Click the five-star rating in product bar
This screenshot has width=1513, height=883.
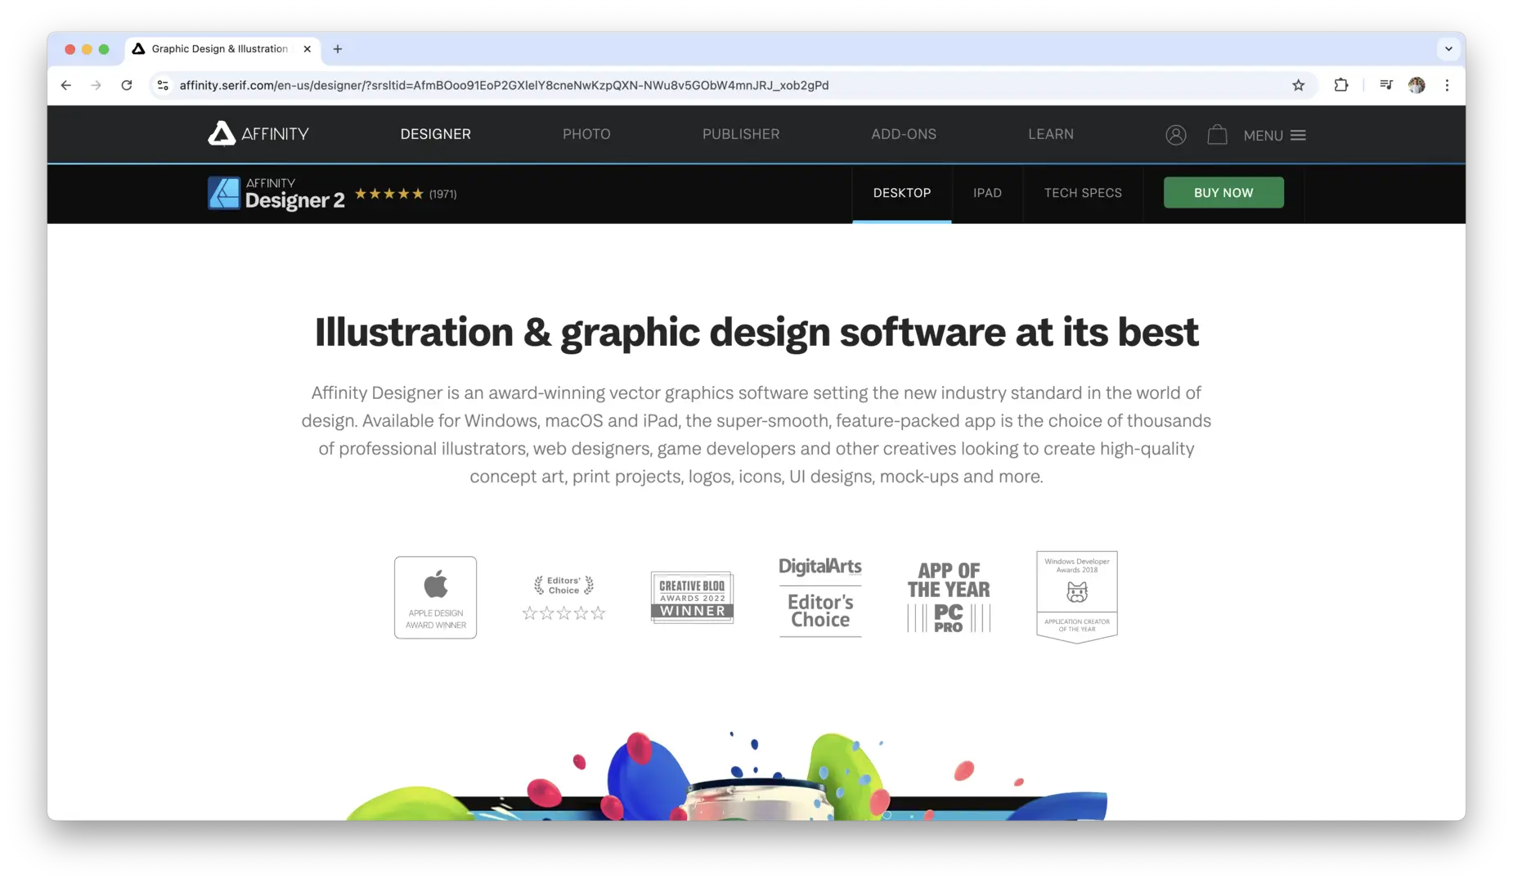coord(389,194)
